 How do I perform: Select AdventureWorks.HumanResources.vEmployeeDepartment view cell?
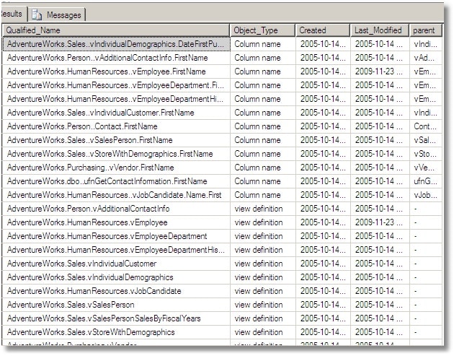(116, 236)
